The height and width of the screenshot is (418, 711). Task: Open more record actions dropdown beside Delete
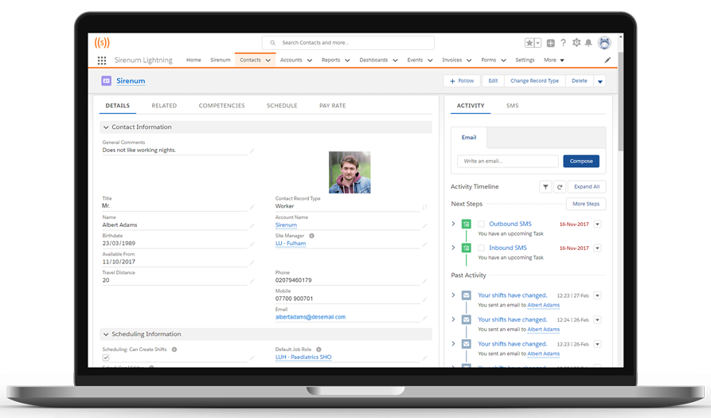coord(600,81)
